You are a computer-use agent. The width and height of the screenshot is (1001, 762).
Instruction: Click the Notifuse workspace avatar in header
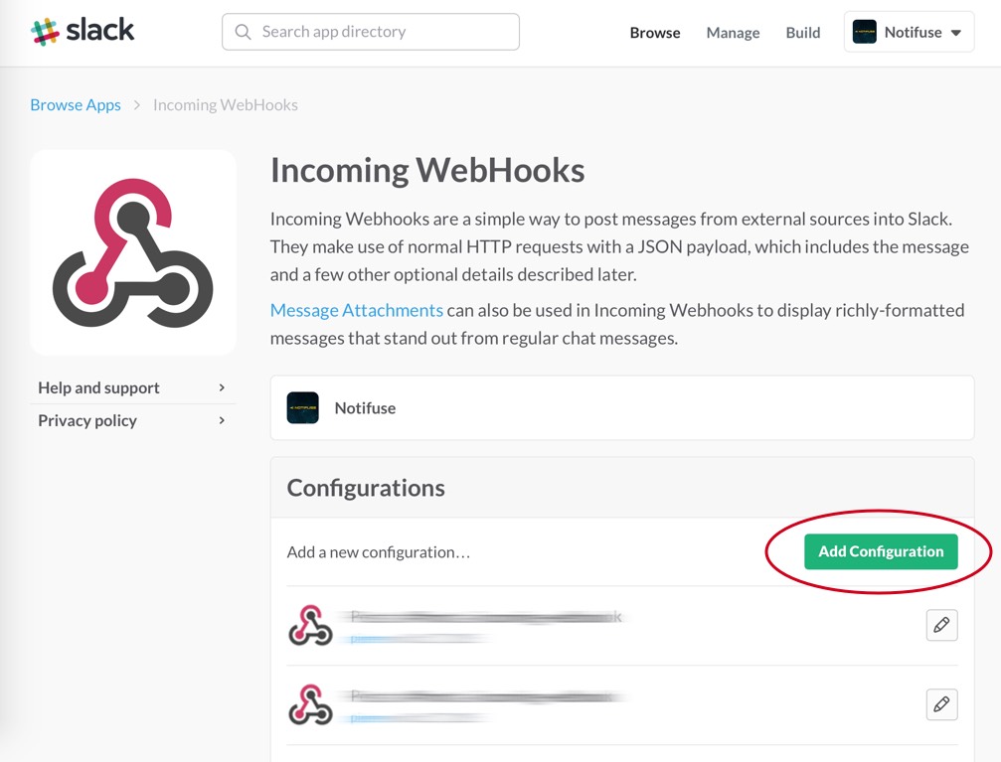coord(865,32)
